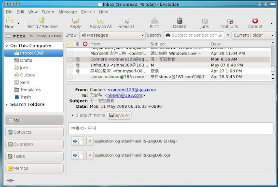This screenshot has width=278, height=187.
Task: Open dropdown for SREngLOG (2).log attachment
Action: tap(90, 141)
